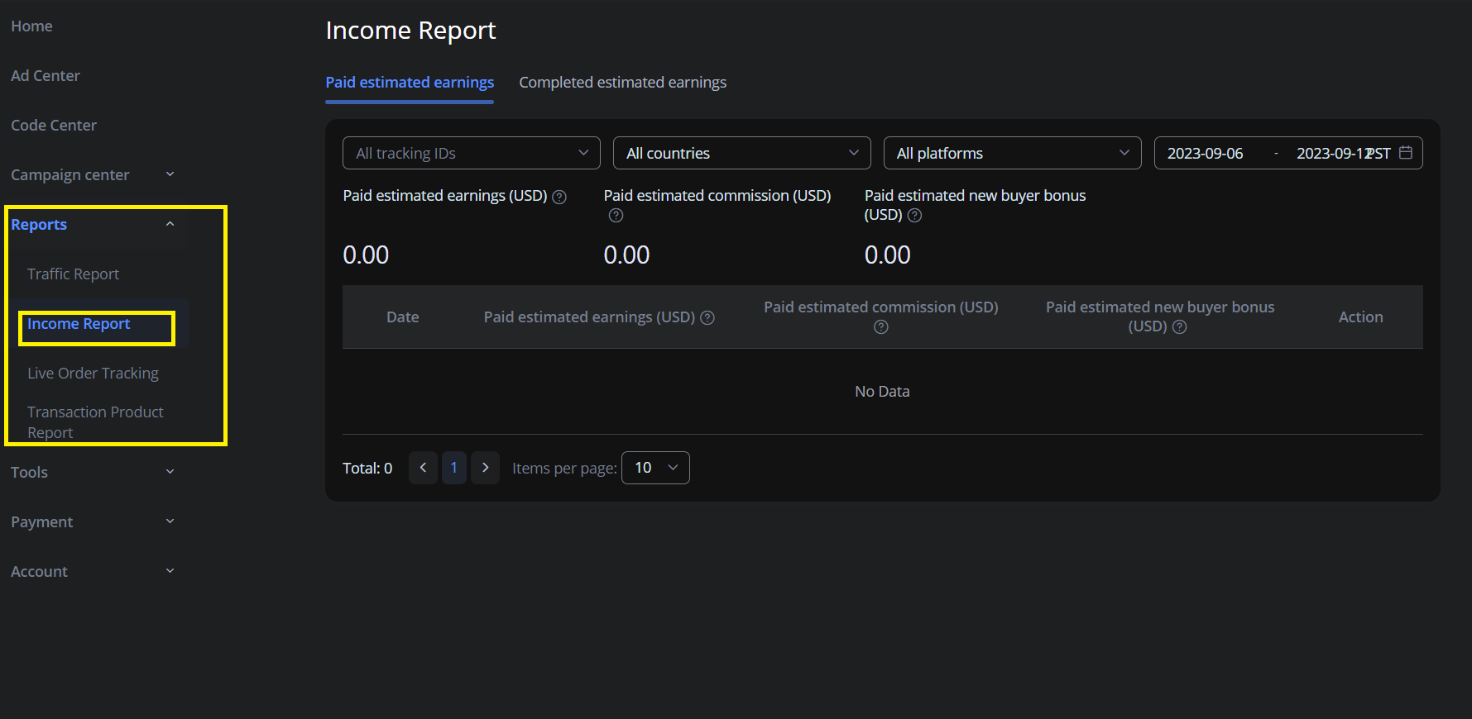Expand the Tools menu
Screen dimensions: 1472x719
93,472
